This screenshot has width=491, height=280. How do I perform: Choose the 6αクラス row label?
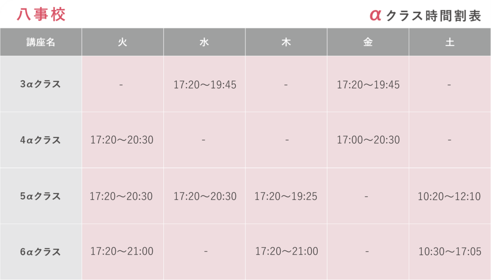[x=40, y=252]
